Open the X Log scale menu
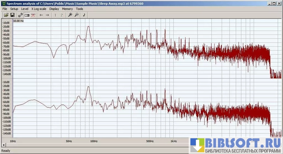 (39, 9)
